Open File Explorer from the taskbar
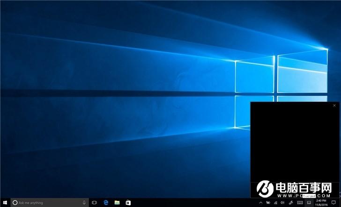Screen dimensions: 341x207 pos(117,203)
